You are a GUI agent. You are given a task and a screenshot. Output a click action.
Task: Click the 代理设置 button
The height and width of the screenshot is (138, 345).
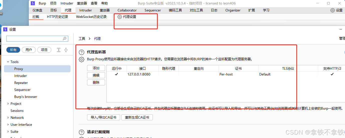(x=127, y=17)
